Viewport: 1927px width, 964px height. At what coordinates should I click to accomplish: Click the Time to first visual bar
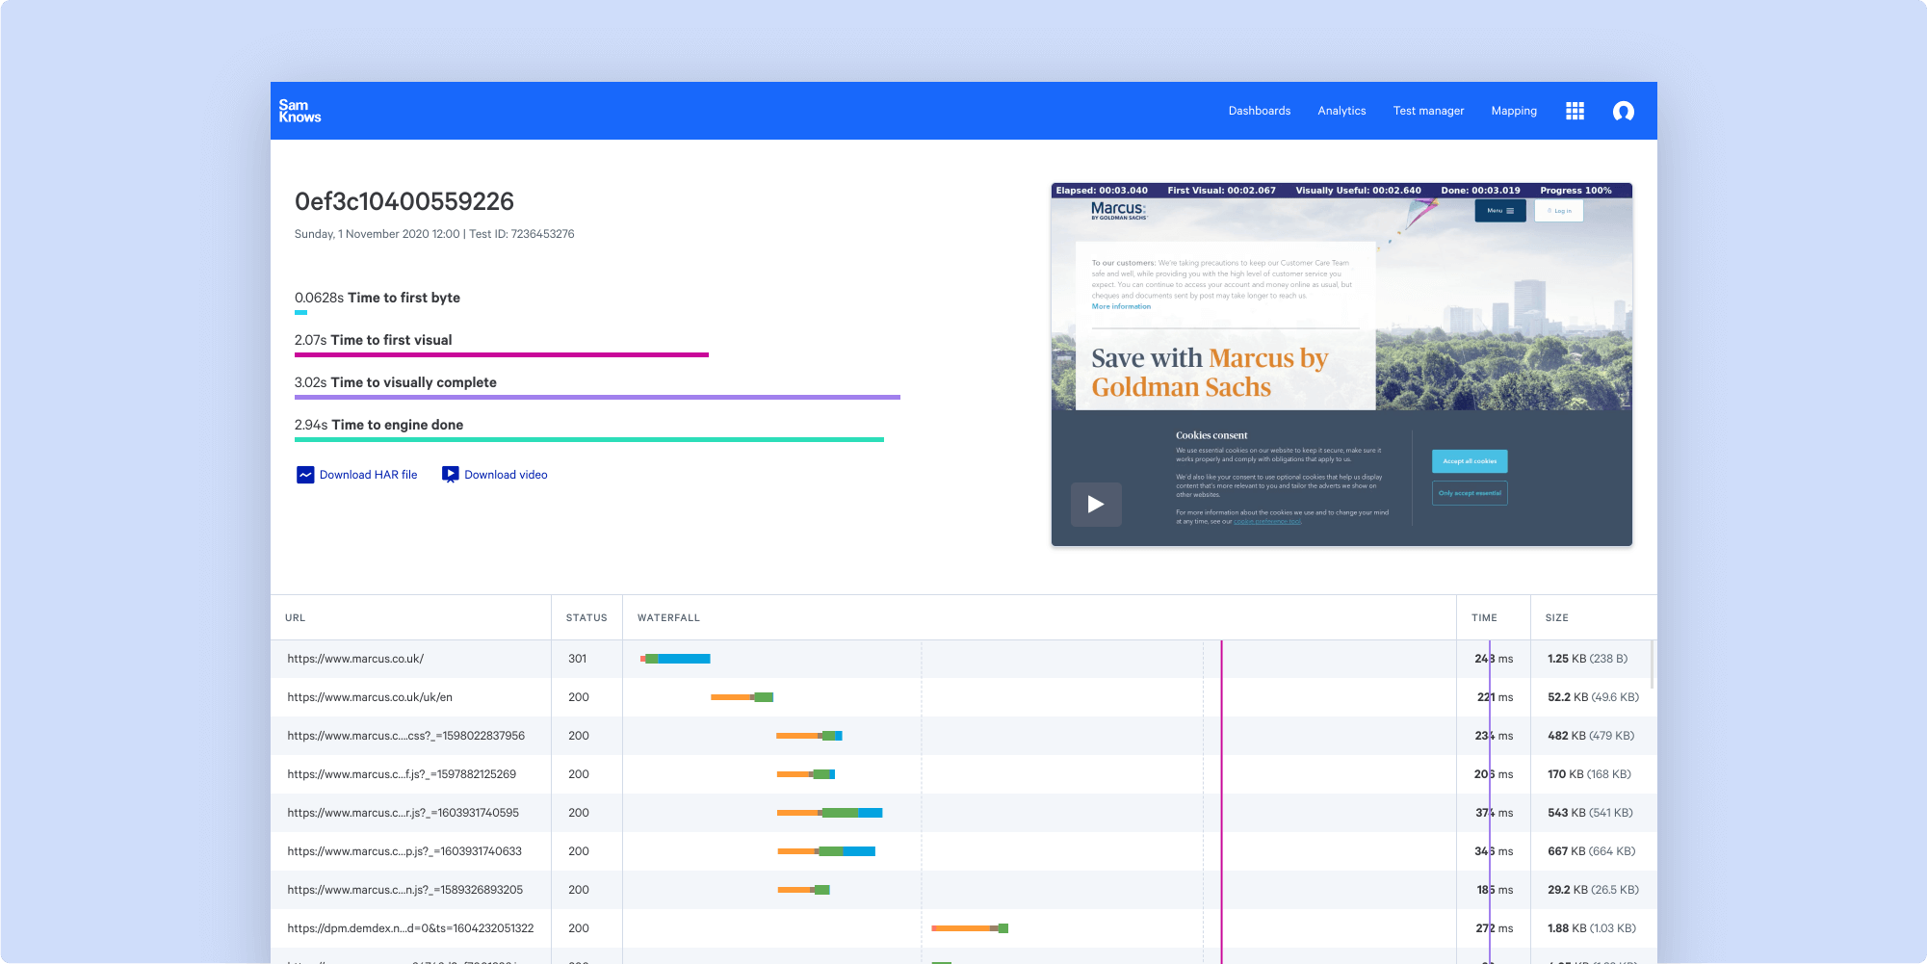tap(502, 355)
